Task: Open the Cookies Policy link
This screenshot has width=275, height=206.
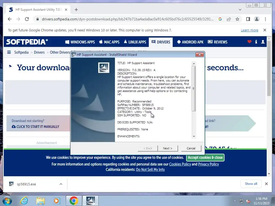Action: (x=180, y=164)
